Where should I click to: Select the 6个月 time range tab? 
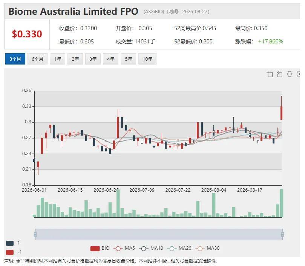coord(37,59)
